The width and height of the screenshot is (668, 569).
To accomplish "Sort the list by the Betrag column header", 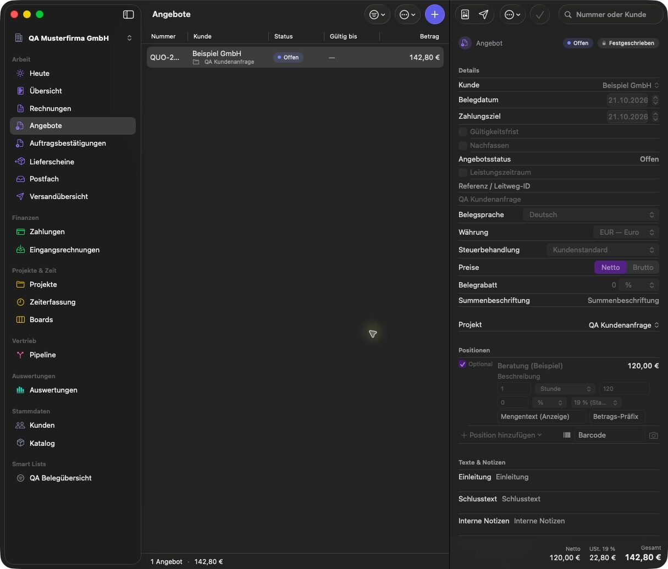I will (x=429, y=36).
